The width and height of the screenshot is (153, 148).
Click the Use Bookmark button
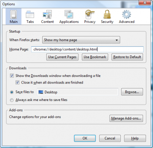[x=95, y=57]
